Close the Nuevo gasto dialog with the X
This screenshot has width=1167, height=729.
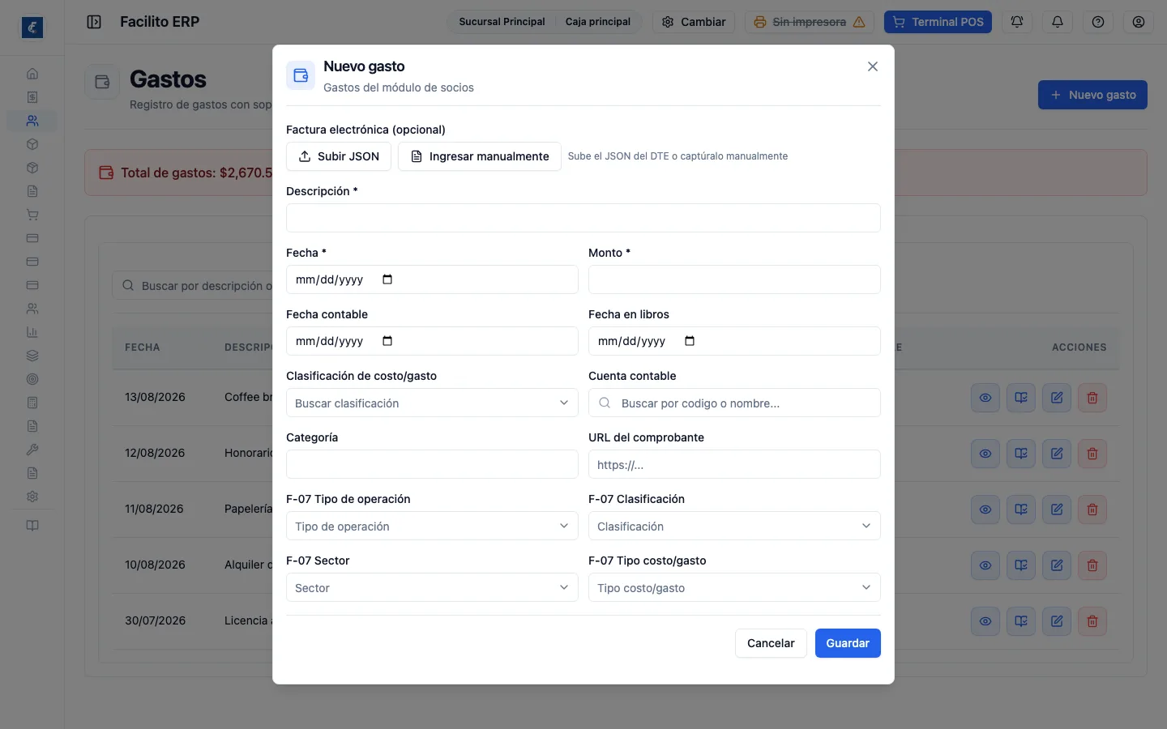[x=873, y=66]
